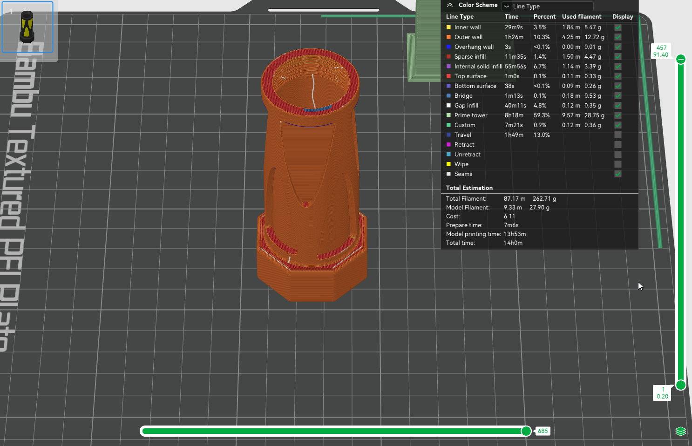The width and height of the screenshot is (692, 446).
Task: Click the Sparse infill color swatch
Action: [x=448, y=57]
